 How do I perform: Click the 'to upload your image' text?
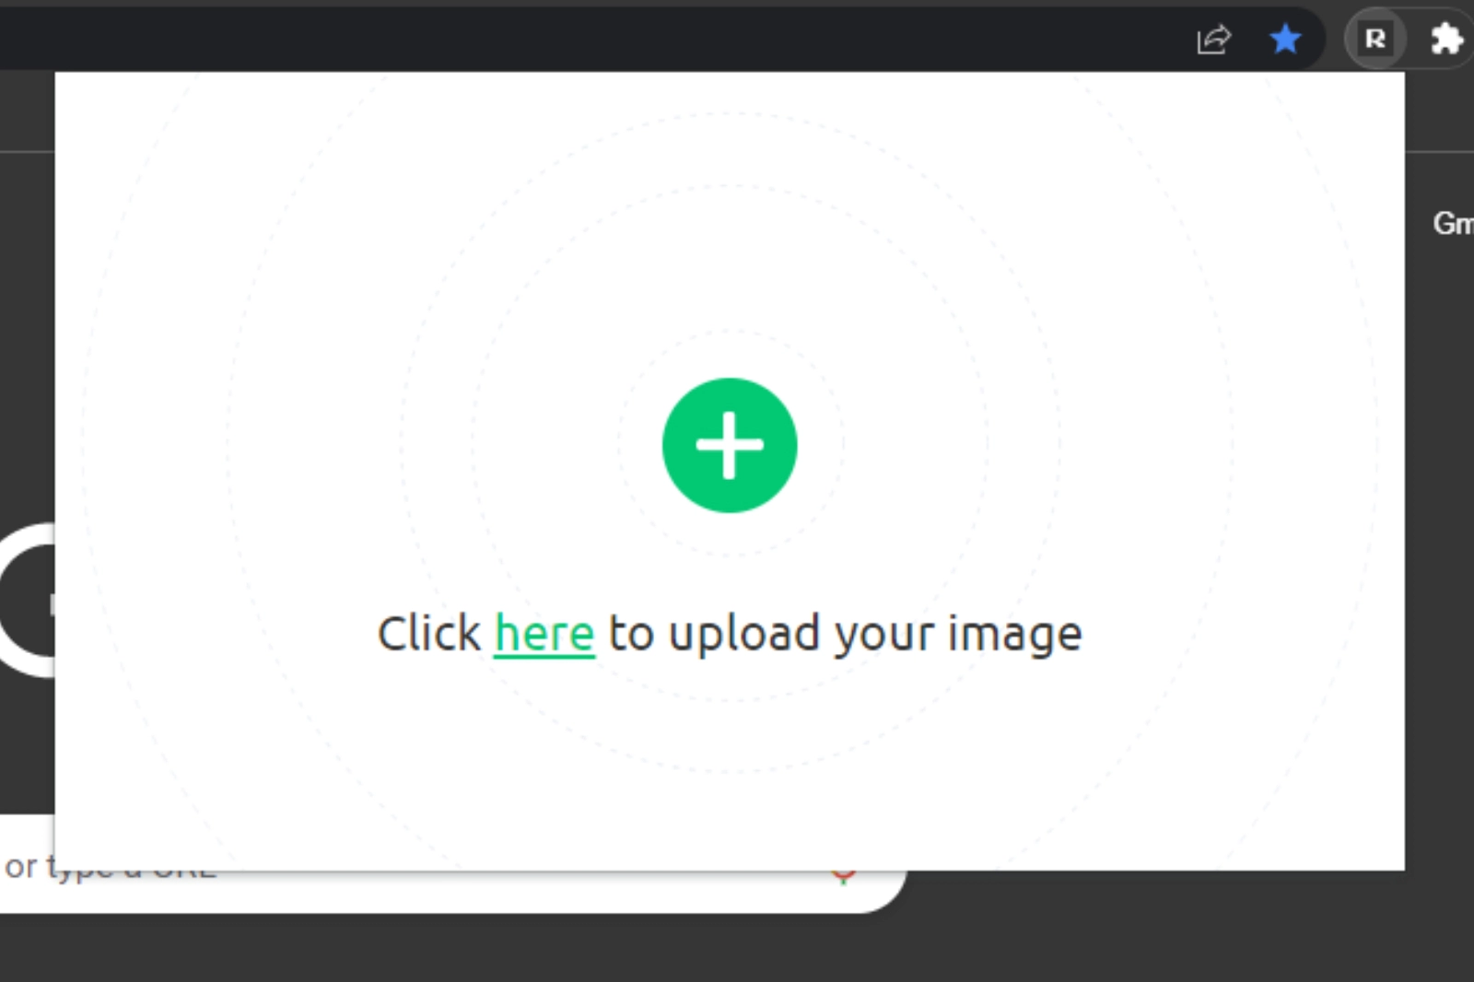pos(845,636)
